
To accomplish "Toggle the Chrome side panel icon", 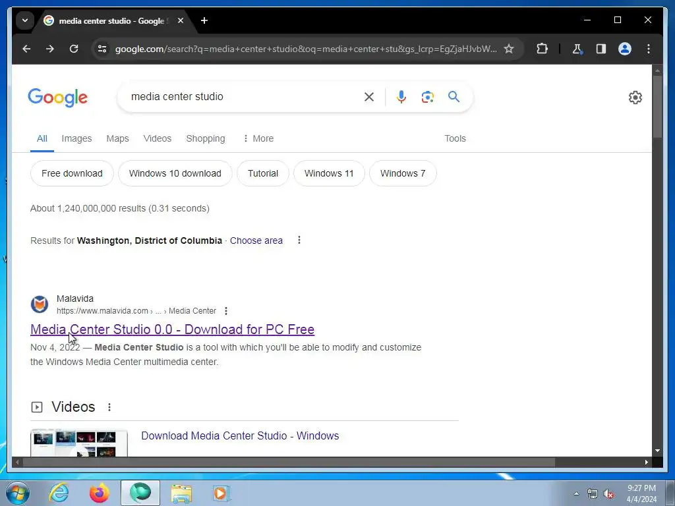I will [x=601, y=49].
